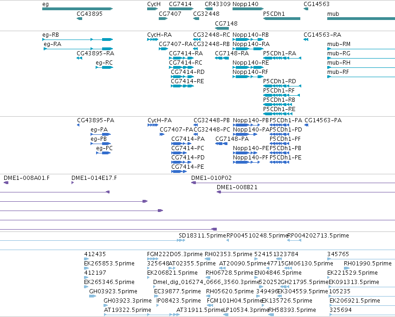Select the SD18311.5prime EST label
This screenshot has height=317, width=395.
(202, 236)
